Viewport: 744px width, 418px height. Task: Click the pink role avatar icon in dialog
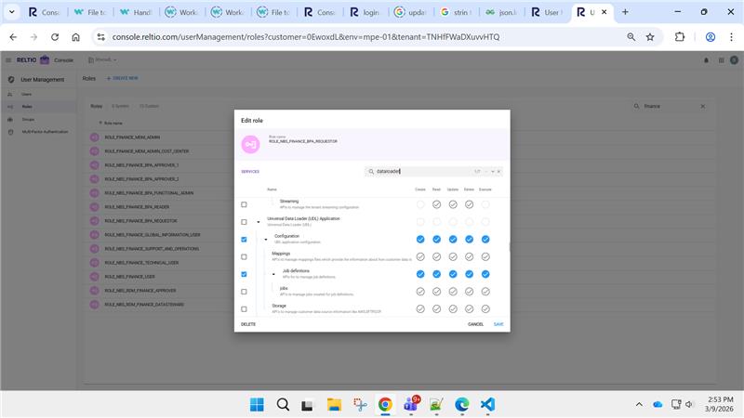250,144
